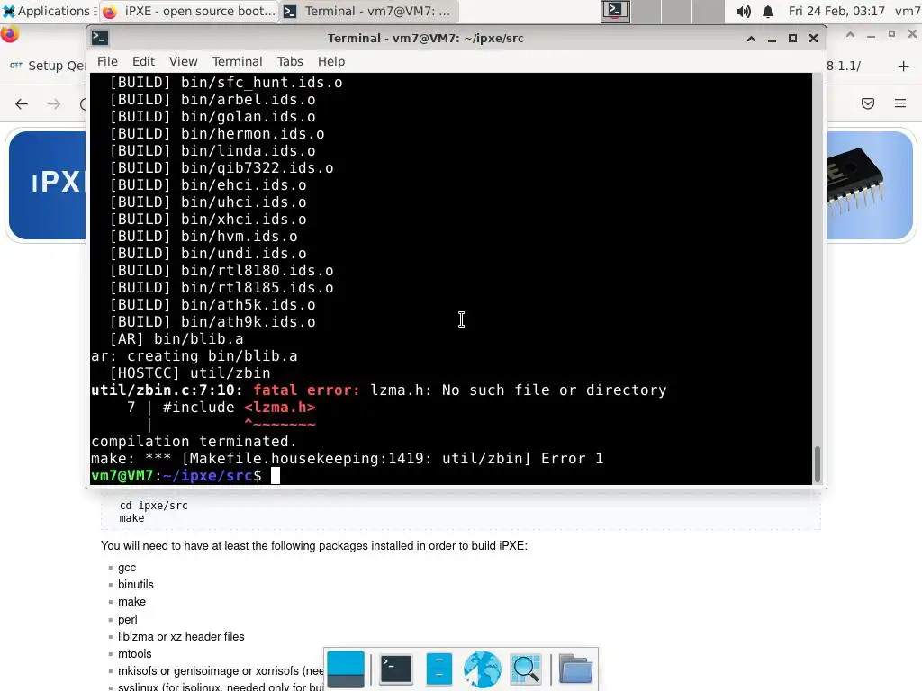Image resolution: width=922 pixels, height=691 pixels.
Task: Open the terminal File menu
Action: point(107,62)
